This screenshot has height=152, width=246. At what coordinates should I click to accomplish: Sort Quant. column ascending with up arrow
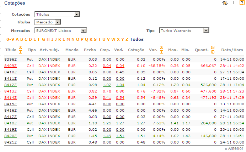pyautogui.click(x=213, y=47)
